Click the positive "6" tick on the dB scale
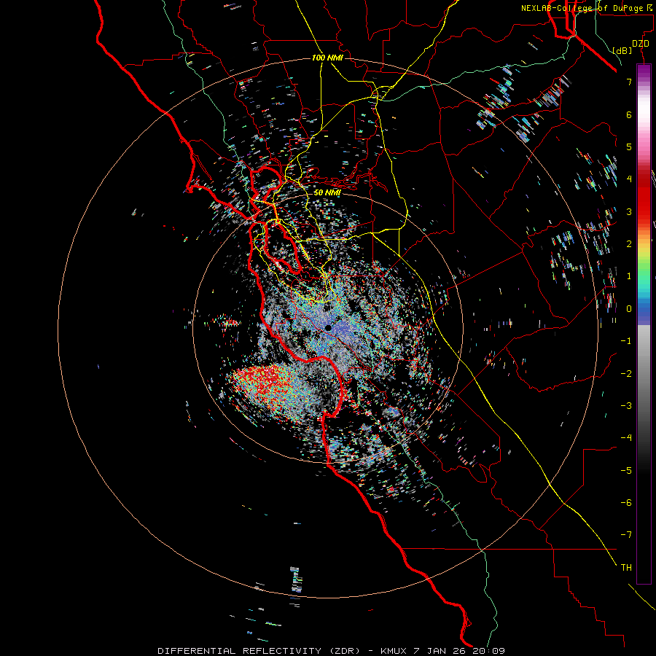The image size is (656, 656). tap(629, 114)
